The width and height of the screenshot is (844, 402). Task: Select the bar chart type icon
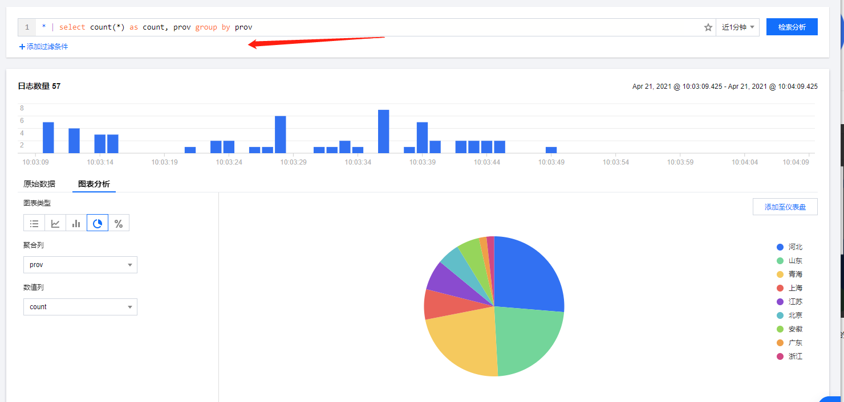(x=76, y=223)
